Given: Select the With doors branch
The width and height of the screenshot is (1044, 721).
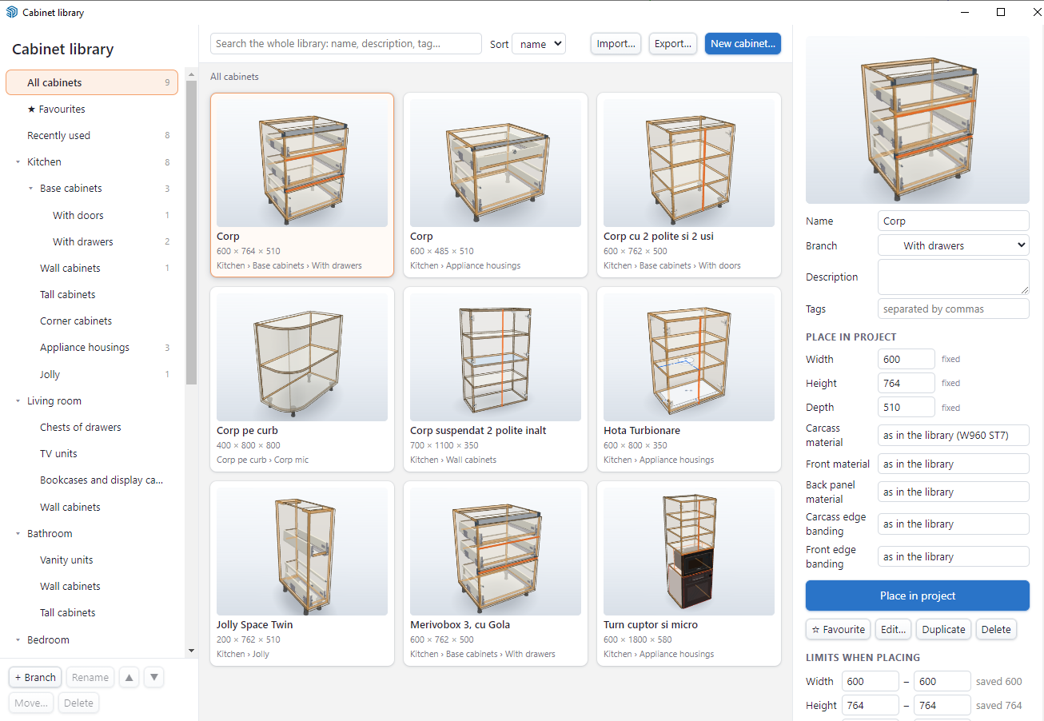Looking at the screenshot, I should tap(92, 215).
